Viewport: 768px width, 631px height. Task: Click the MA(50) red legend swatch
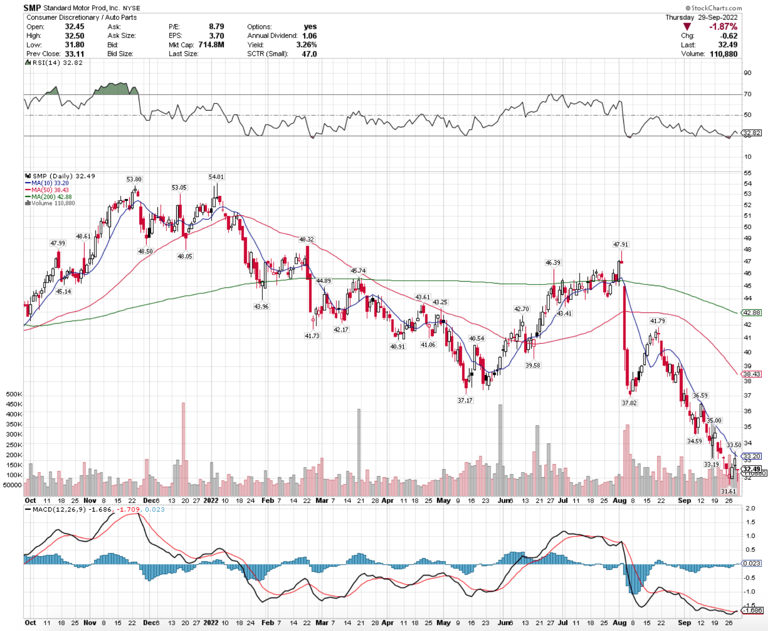click(28, 190)
